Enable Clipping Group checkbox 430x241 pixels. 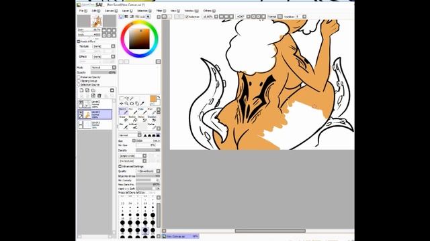(79, 81)
